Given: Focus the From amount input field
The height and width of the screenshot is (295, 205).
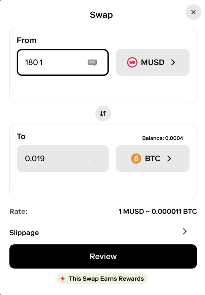Looking at the screenshot, I should [55, 63].
